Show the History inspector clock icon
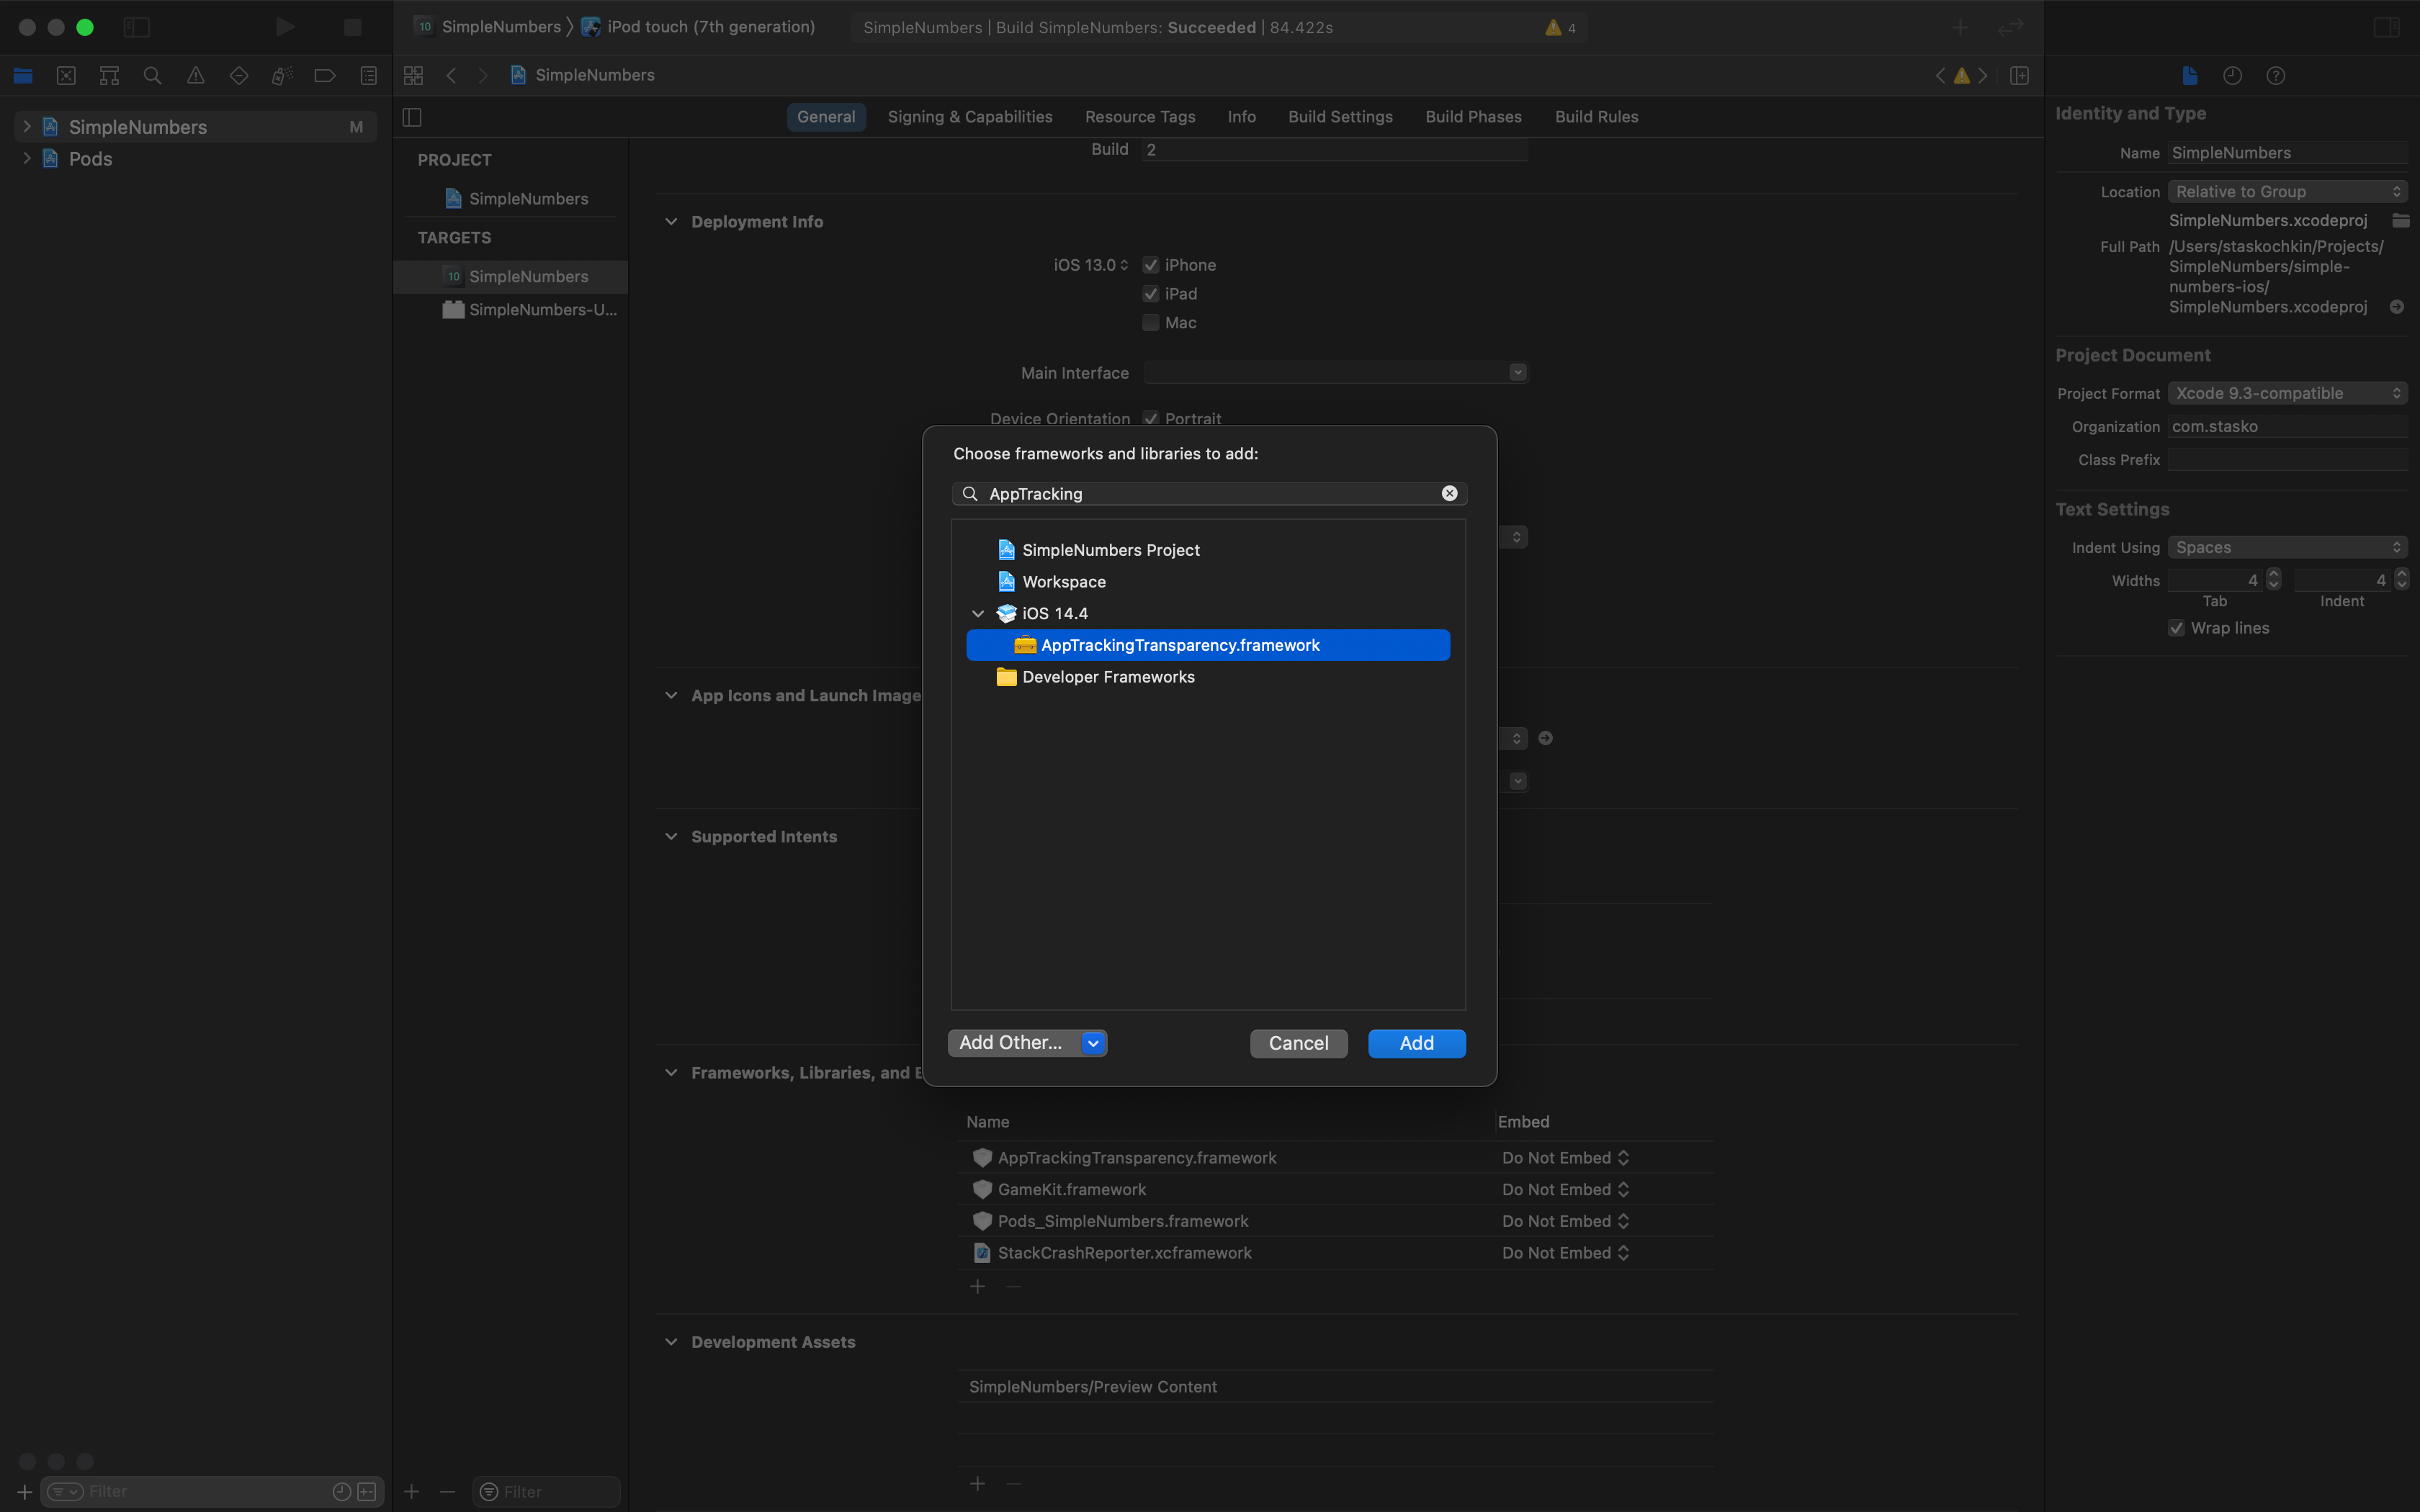2420x1512 pixels. [2232, 76]
